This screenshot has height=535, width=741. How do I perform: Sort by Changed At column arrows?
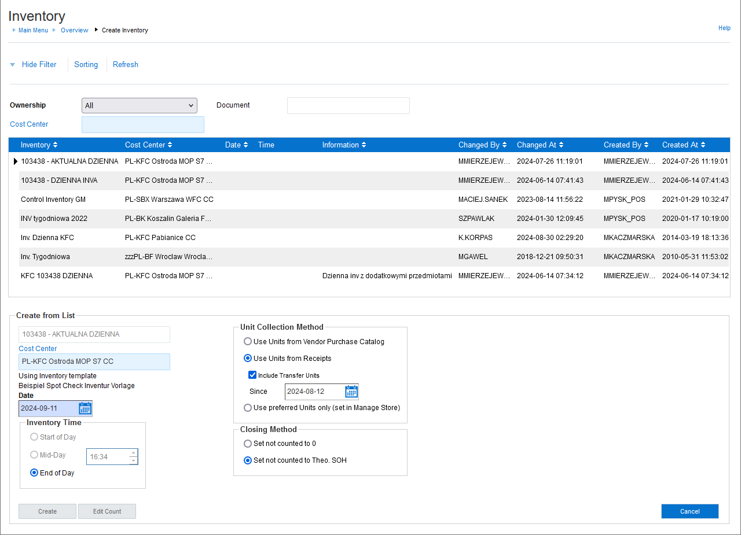[561, 145]
